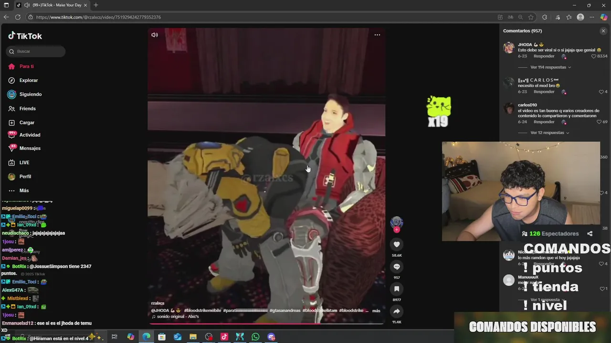Reply to JHODA's comment via Responder

(x=544, y=56)
